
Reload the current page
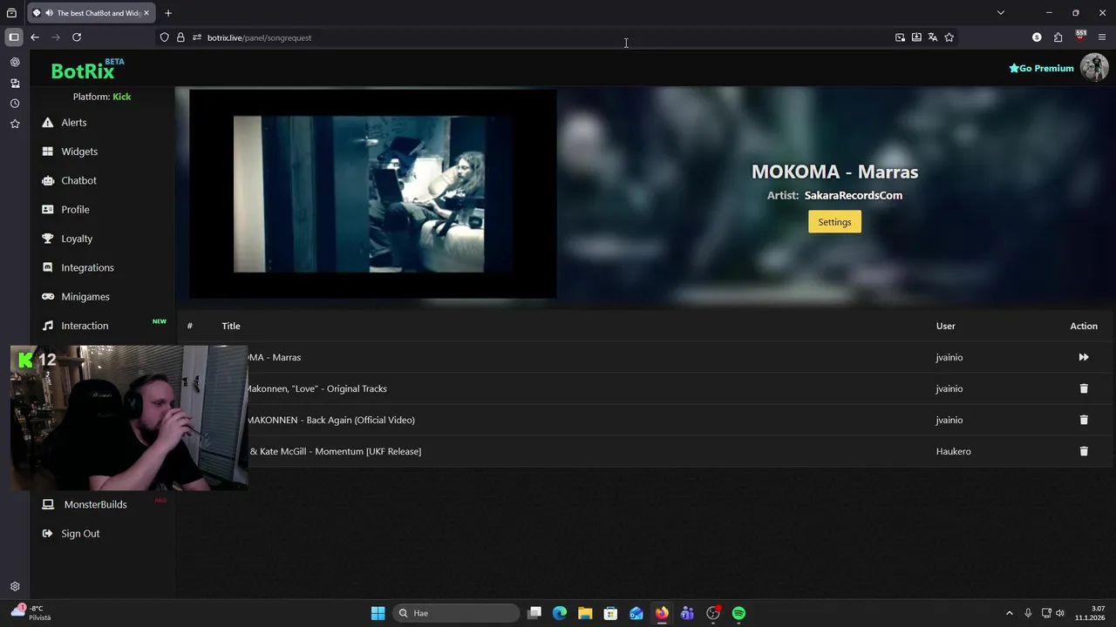(77, 37)
